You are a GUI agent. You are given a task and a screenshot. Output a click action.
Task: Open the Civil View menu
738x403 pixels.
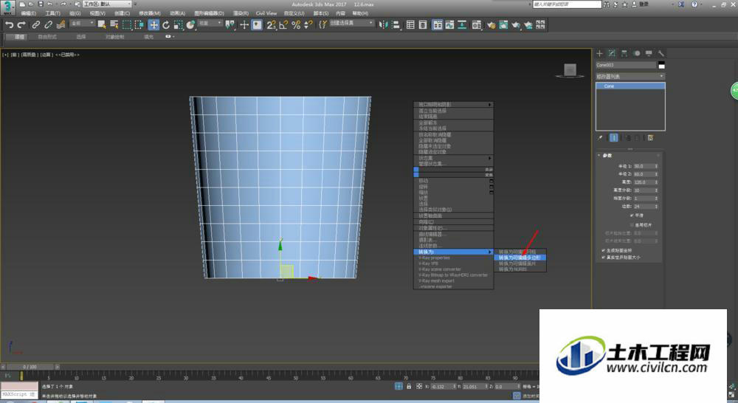(266, 13)
